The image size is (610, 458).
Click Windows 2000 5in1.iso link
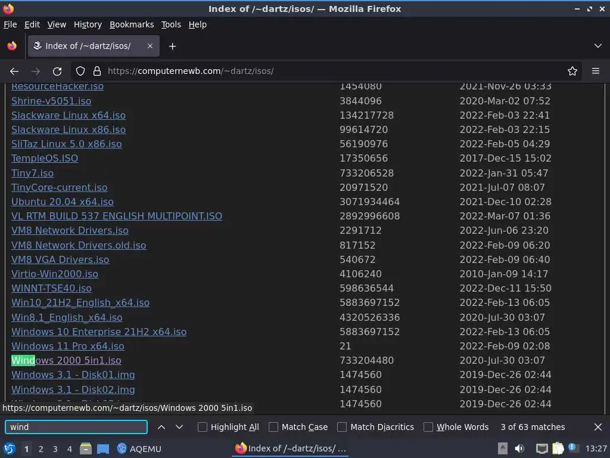point(66,360)
